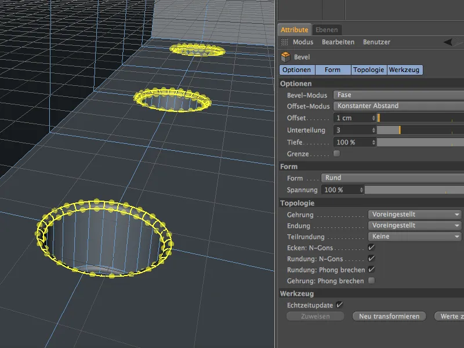The image size is (464, 348).
Task: Click the Tiefe stepper arrows
Action: (374, 142)
